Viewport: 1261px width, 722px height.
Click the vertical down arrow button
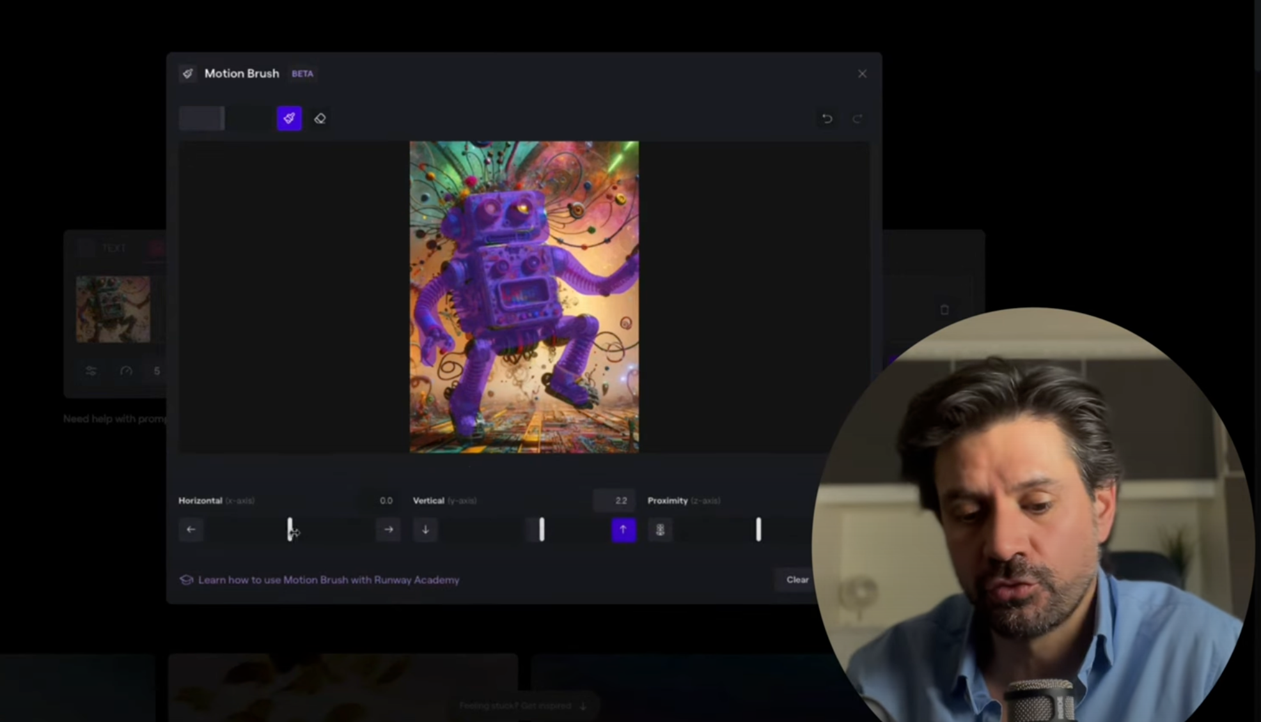(425, 530)
